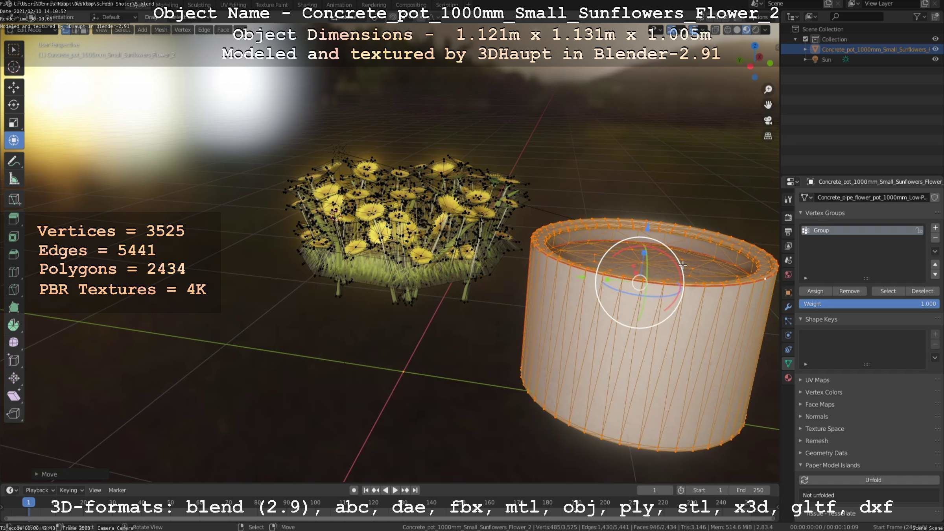Screen dimensions: 944x531
Task: Toggle the camera view icon
Action: point(768,120)
